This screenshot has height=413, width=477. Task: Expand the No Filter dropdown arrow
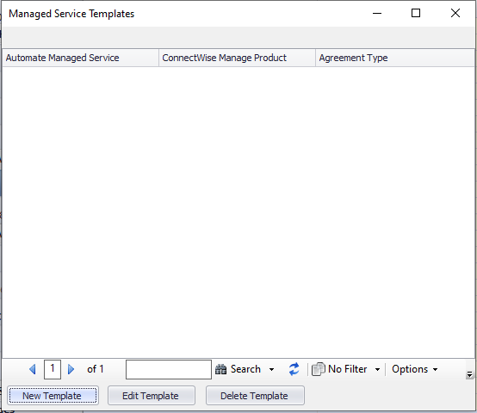point(377,369)
